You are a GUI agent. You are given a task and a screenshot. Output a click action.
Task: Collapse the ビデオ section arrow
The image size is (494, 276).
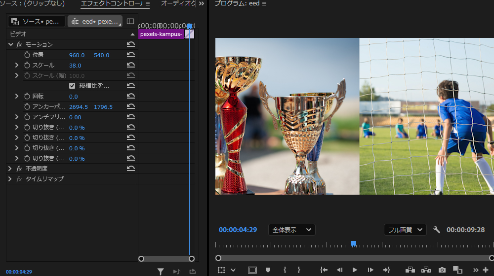tap(132, 34)
